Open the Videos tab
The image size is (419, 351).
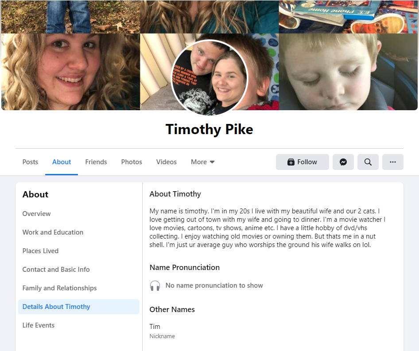(166, 162)
